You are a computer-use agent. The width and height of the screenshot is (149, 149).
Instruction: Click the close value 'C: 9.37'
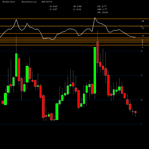coord(53,10)
